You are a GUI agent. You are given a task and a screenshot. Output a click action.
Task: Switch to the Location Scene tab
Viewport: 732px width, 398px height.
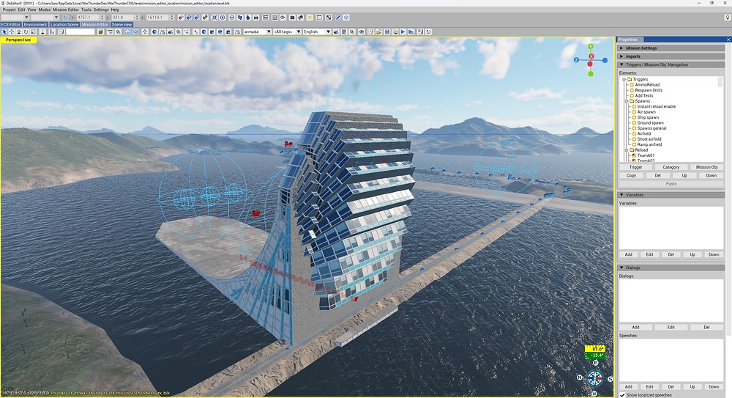(64, 24)
